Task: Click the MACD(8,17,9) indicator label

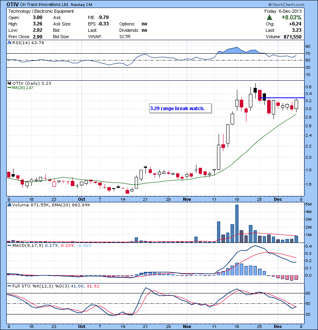Action: coord(28,245)
